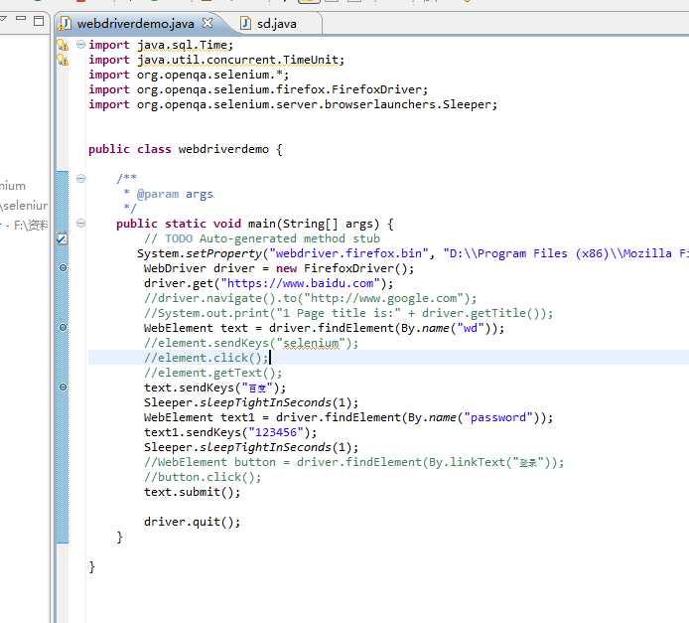Switch to the webdriverdemo.java editor tab

point(135,24)
